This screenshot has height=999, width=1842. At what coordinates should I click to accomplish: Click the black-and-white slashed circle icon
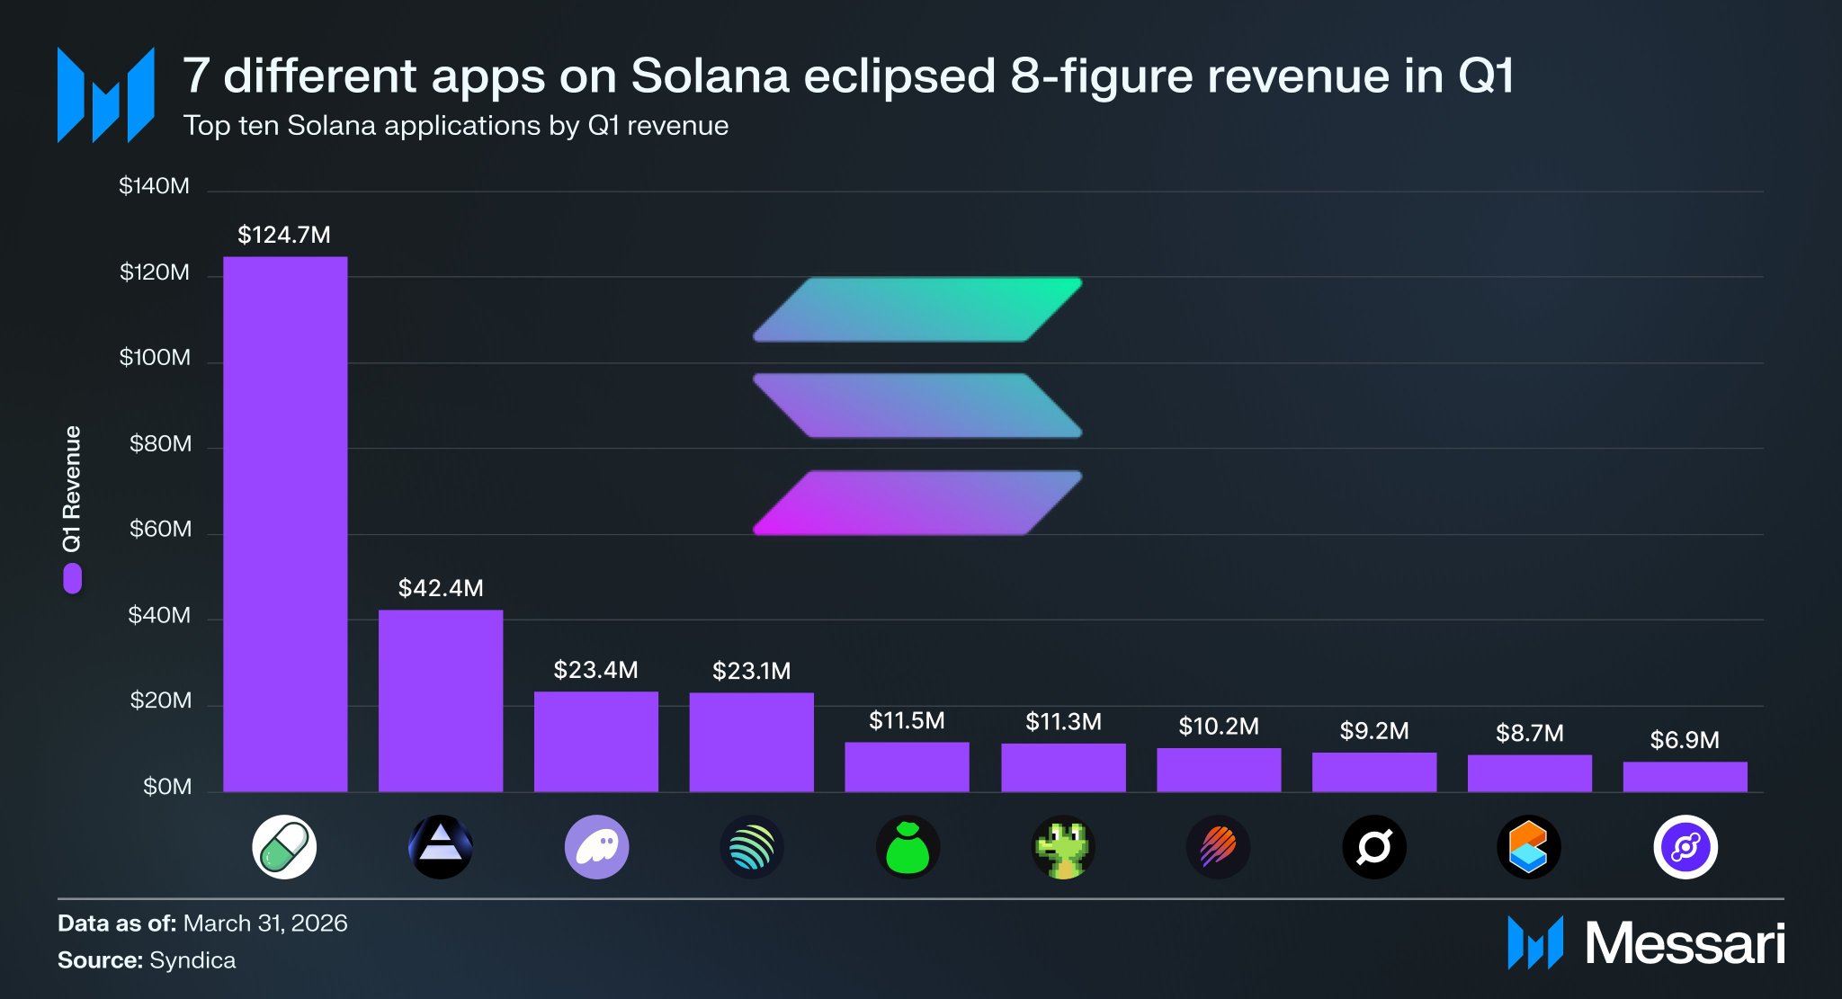click(x=1374, y=847)
